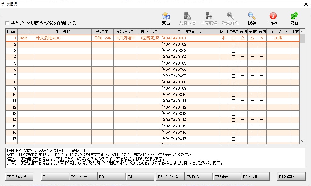Click the 20版 version cell

coord(278,38)
